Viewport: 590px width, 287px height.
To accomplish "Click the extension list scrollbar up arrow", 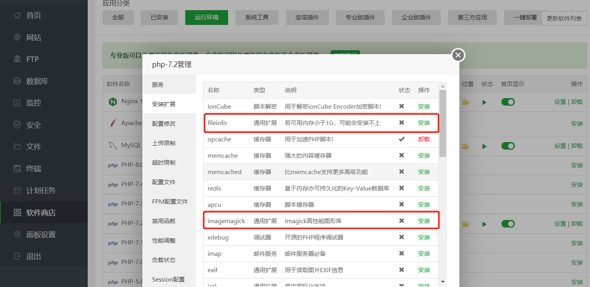I will point(442,85).
